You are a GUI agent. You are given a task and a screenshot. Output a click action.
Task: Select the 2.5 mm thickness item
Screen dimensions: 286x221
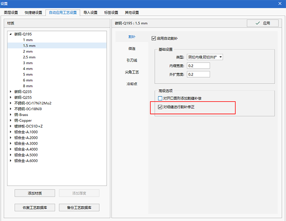tap(29, 57)
